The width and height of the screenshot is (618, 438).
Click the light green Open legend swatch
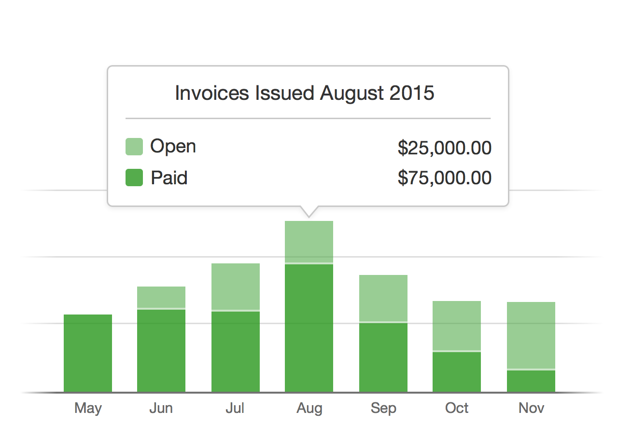coord(134,147)
